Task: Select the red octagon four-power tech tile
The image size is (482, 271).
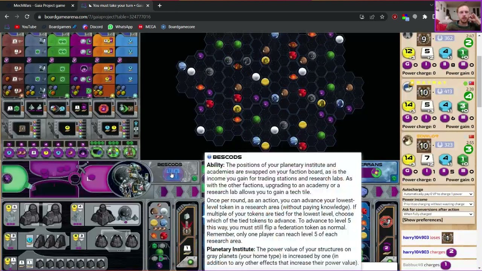Action: (104, 109)
